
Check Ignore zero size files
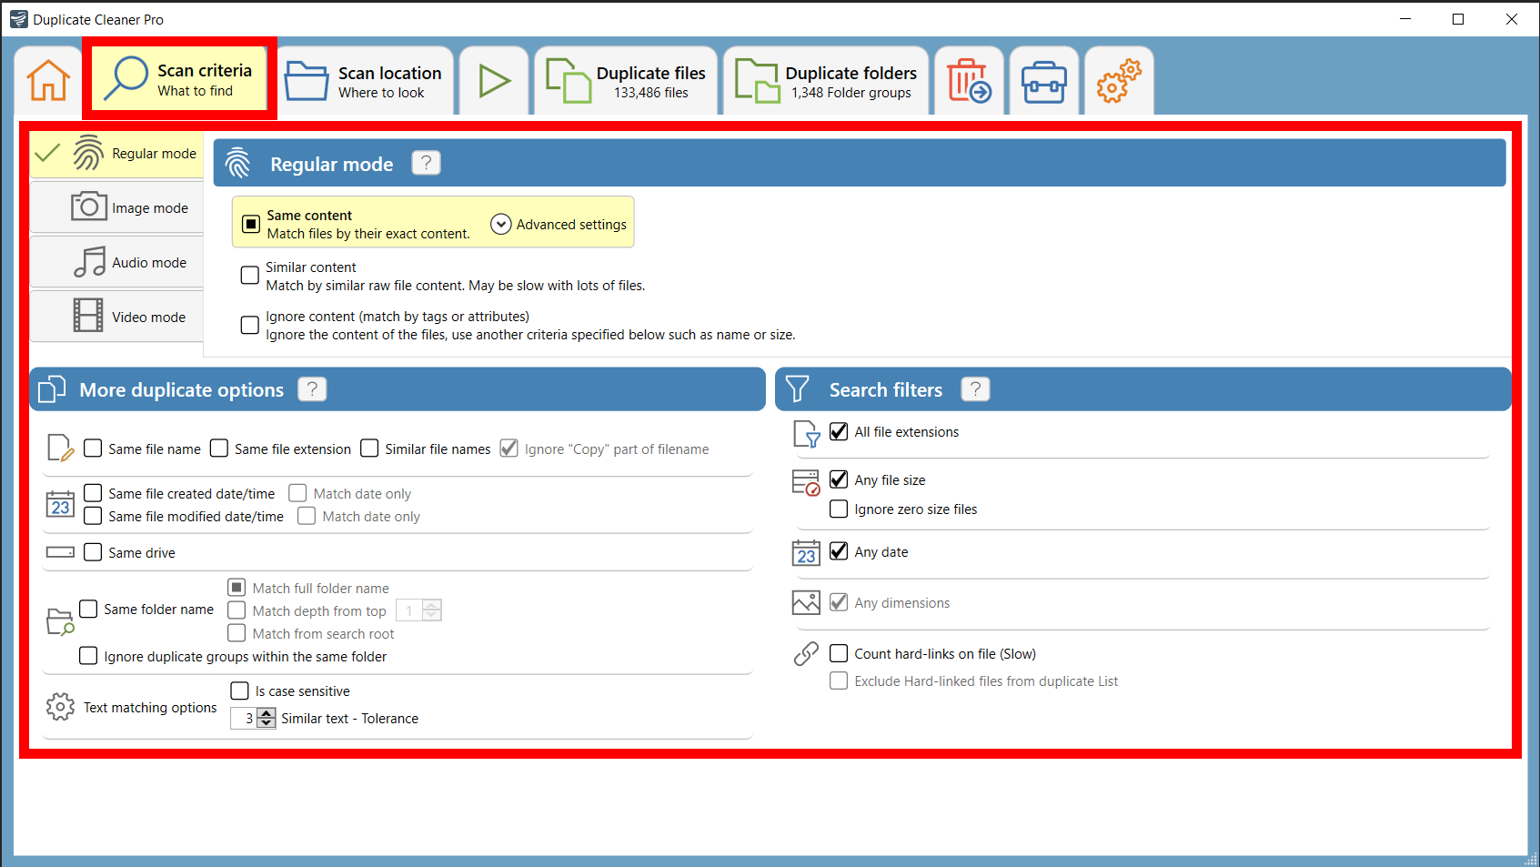click(x=838, y=509)
